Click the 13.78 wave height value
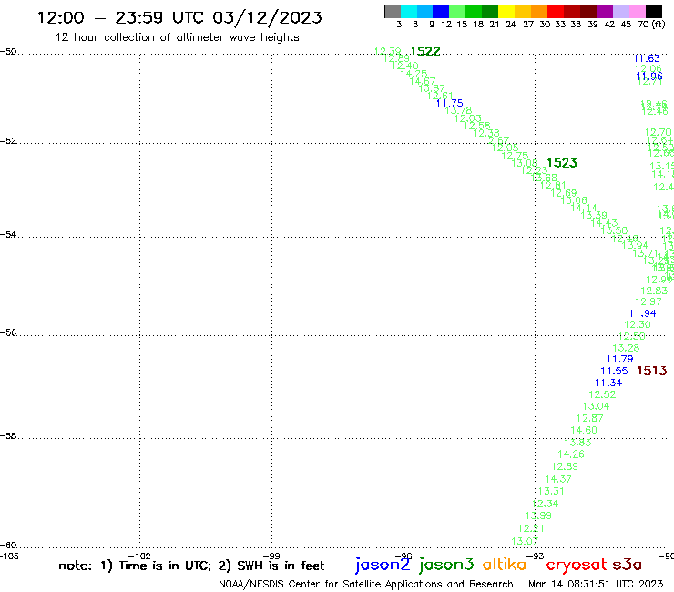This screenshot has height=592, width=674. coord(458,111)
